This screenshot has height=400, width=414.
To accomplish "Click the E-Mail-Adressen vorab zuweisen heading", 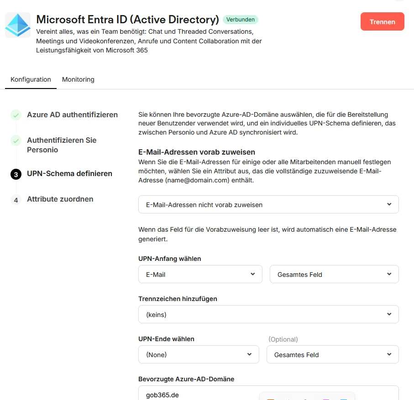I will pyautogui.click(x=197, y=152).
